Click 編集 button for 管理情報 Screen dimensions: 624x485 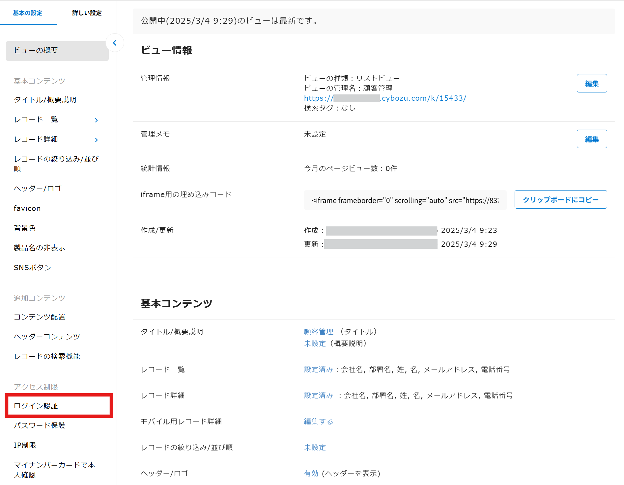tap(591, 84)
